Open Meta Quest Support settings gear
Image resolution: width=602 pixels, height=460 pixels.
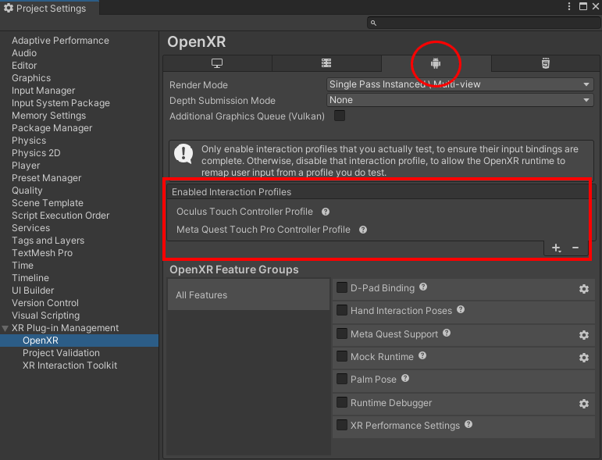(x=583, y=335)
